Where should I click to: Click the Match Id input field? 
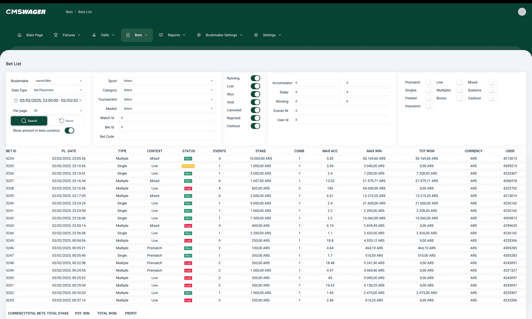pyautogui.click(x=167, y=118)
